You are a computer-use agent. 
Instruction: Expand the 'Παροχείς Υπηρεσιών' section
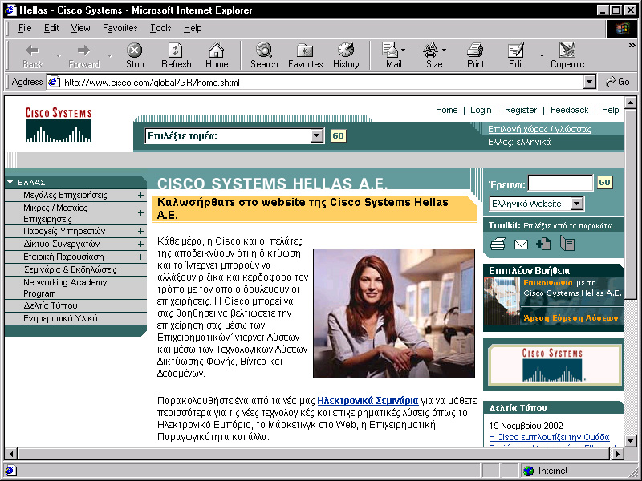tap(140, 231)
